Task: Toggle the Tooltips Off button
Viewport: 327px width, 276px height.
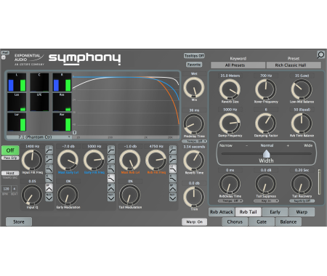Action: (x=194, y=56)
